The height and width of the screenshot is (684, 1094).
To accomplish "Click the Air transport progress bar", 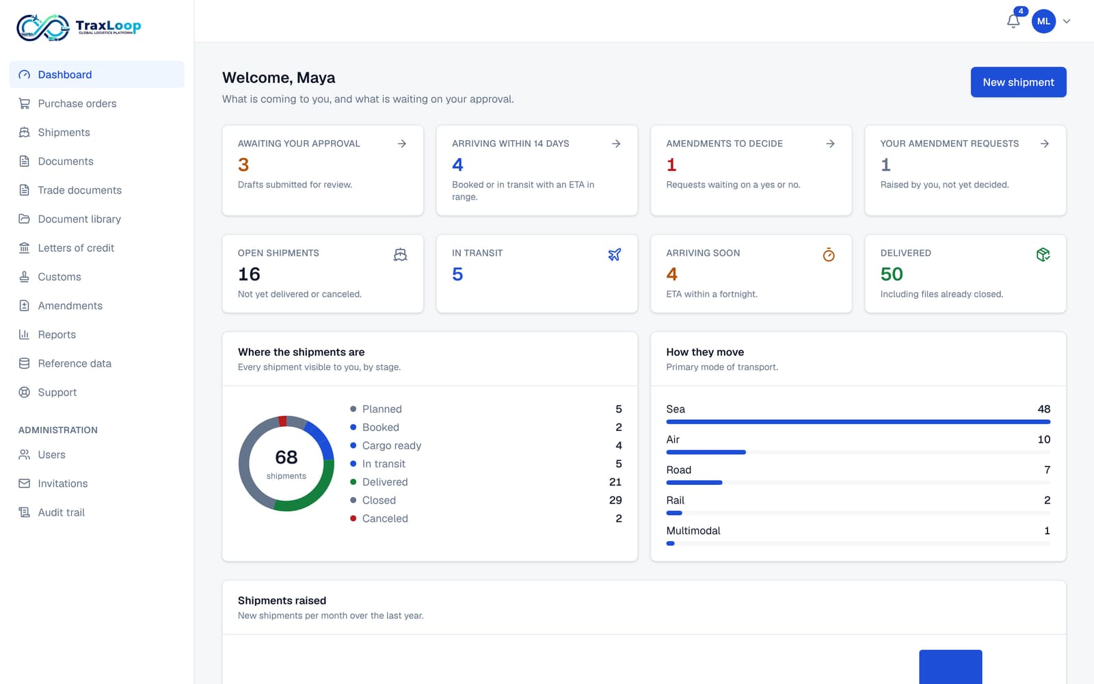I will point(858,452).
